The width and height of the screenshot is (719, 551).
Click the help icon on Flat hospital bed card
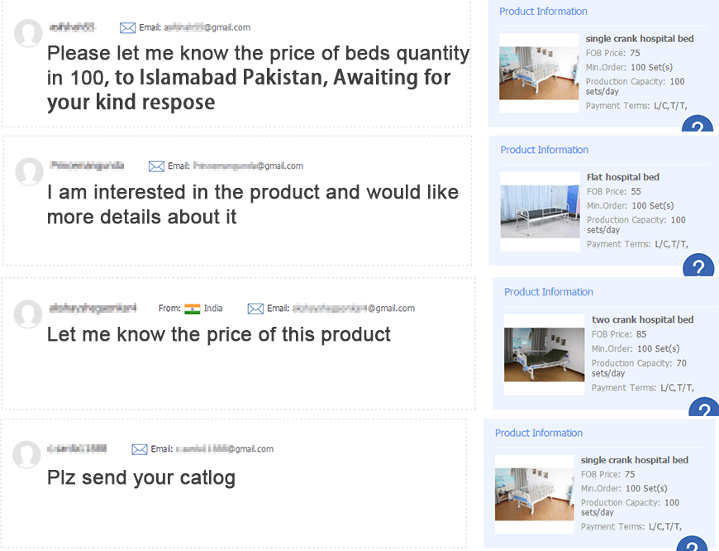click(x=698, y=268)
